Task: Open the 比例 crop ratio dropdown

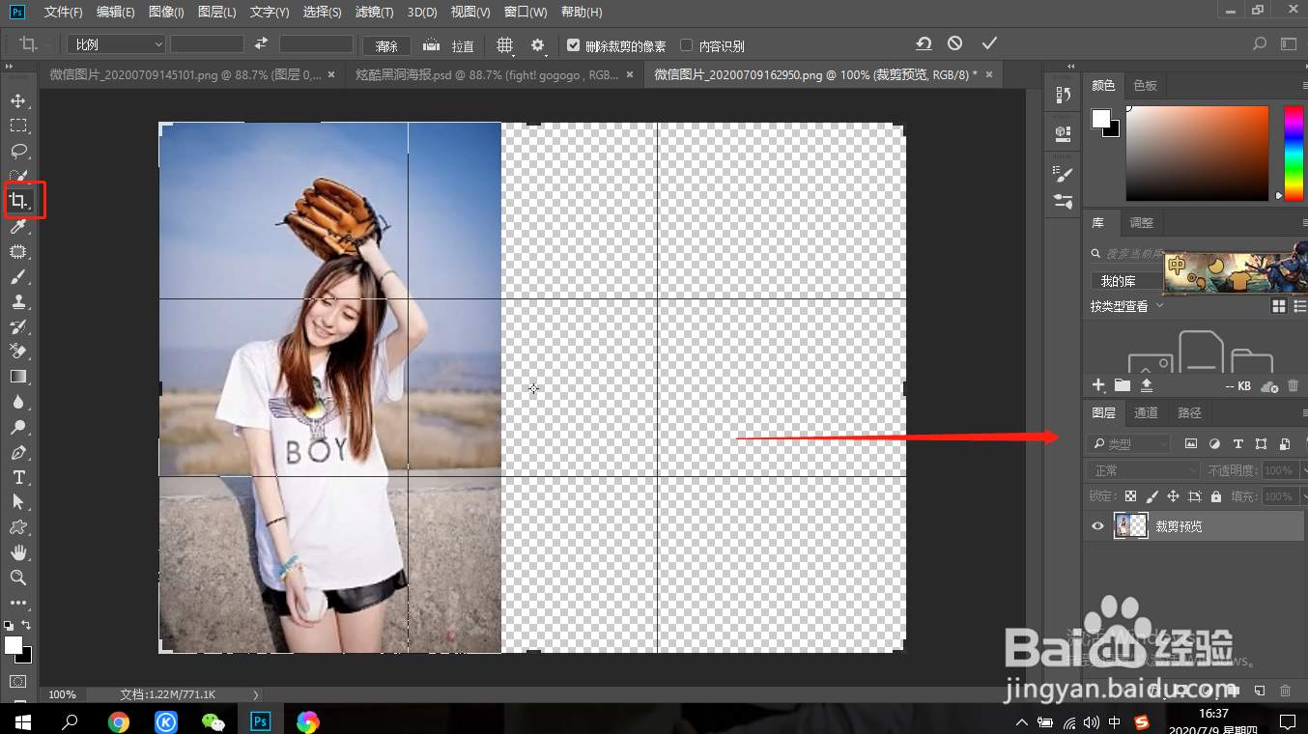Action: (x=116, y=44)
